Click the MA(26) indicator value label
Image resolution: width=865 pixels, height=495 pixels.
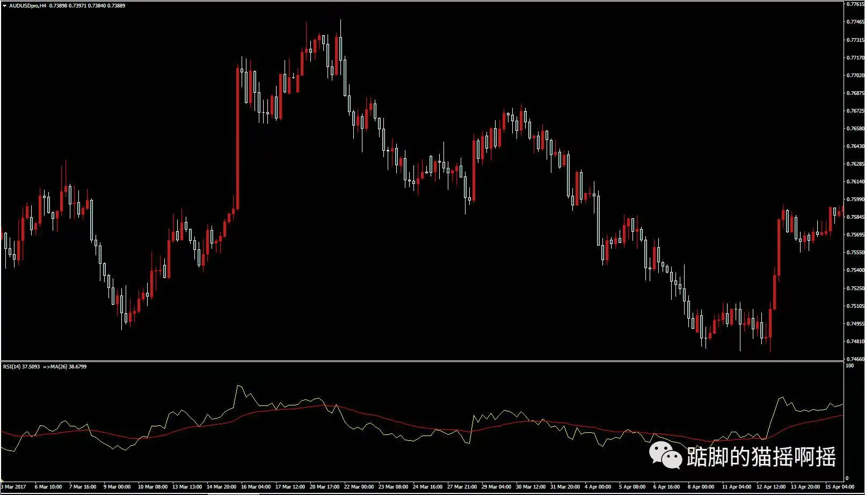78,367
